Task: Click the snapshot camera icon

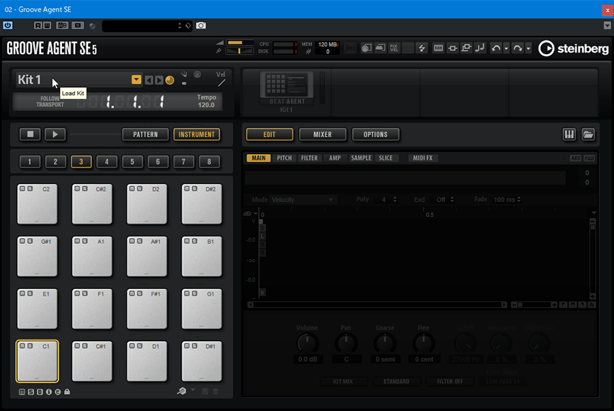Action: (x=201, y=25)
